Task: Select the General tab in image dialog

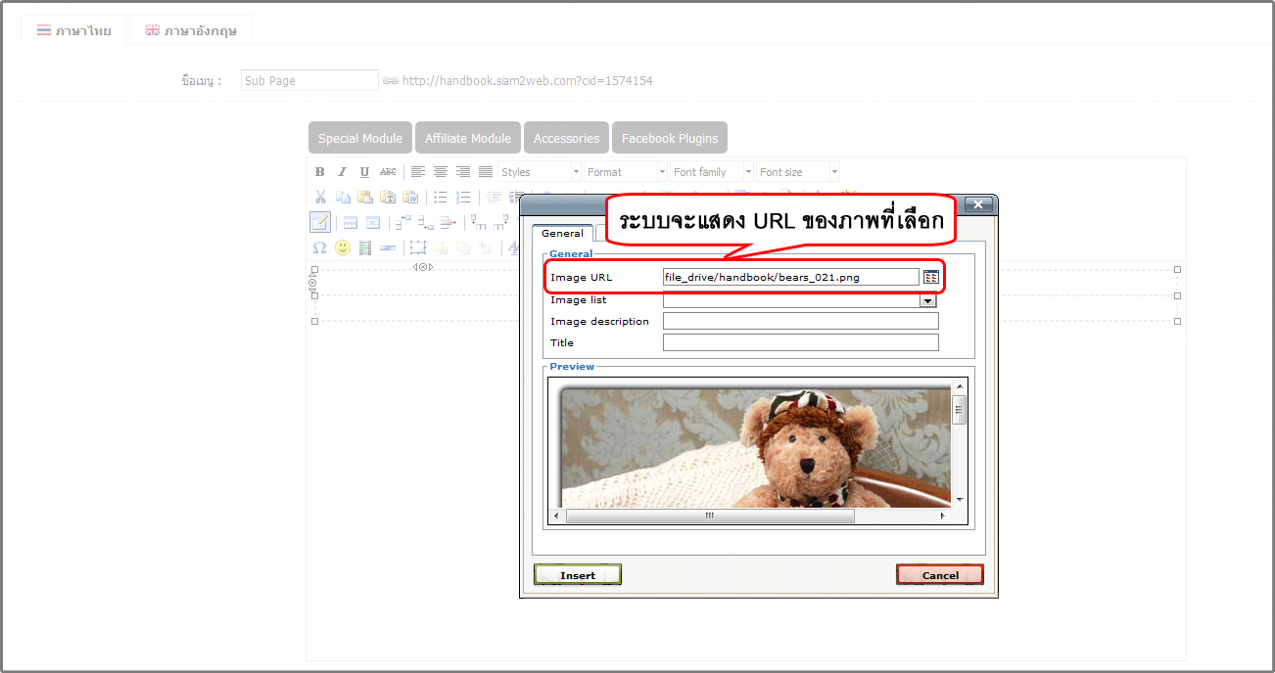Action: (562, 233)
